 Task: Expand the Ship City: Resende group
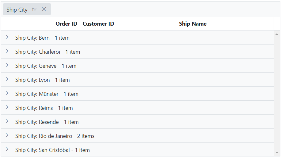7,121
